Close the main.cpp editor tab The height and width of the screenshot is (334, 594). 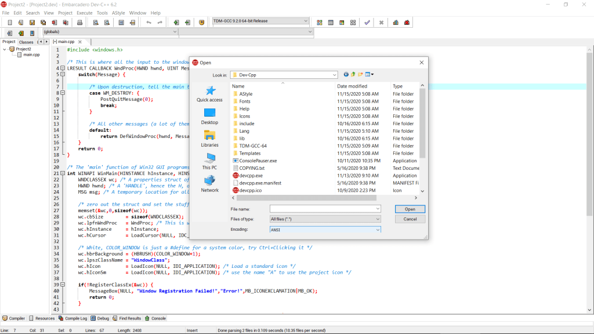[x=80, y=42]
